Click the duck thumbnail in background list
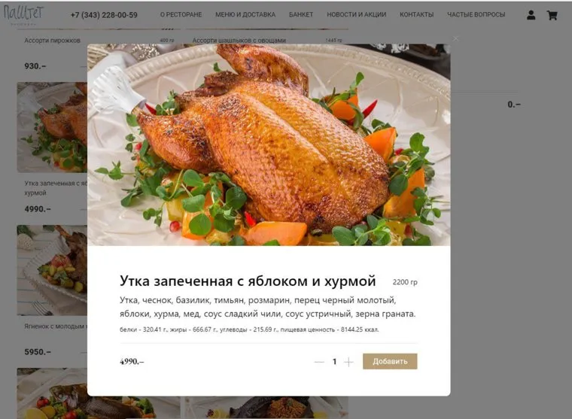Screen dimensions: 572x419 tap(52, 127)
